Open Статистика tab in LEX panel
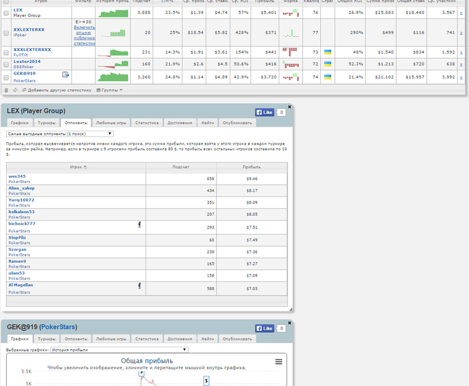 (x=147, y=123)
